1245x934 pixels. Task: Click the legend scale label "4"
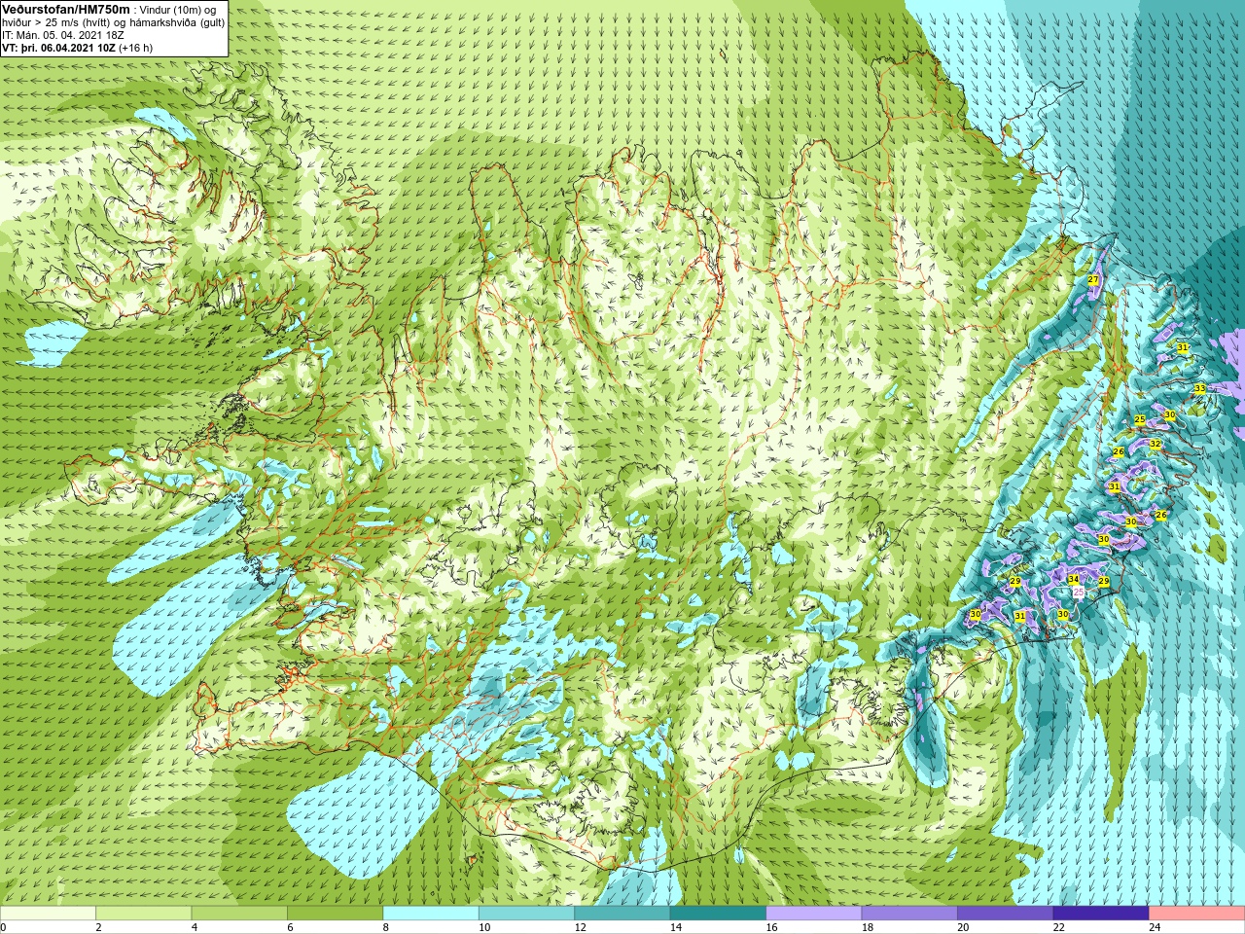(x=195, y=927)
